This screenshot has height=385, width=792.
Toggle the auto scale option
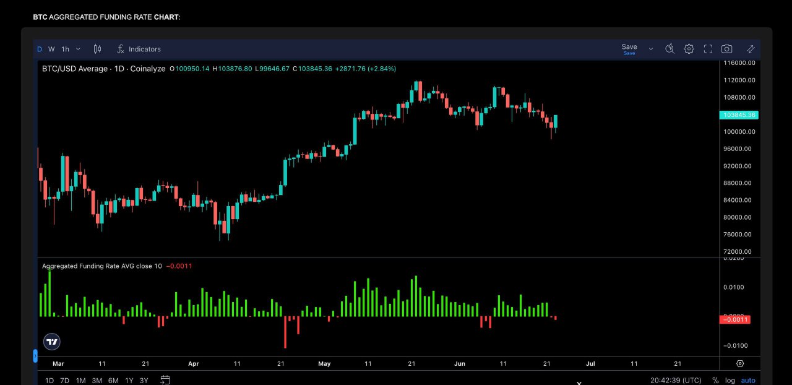pos(748,381)
